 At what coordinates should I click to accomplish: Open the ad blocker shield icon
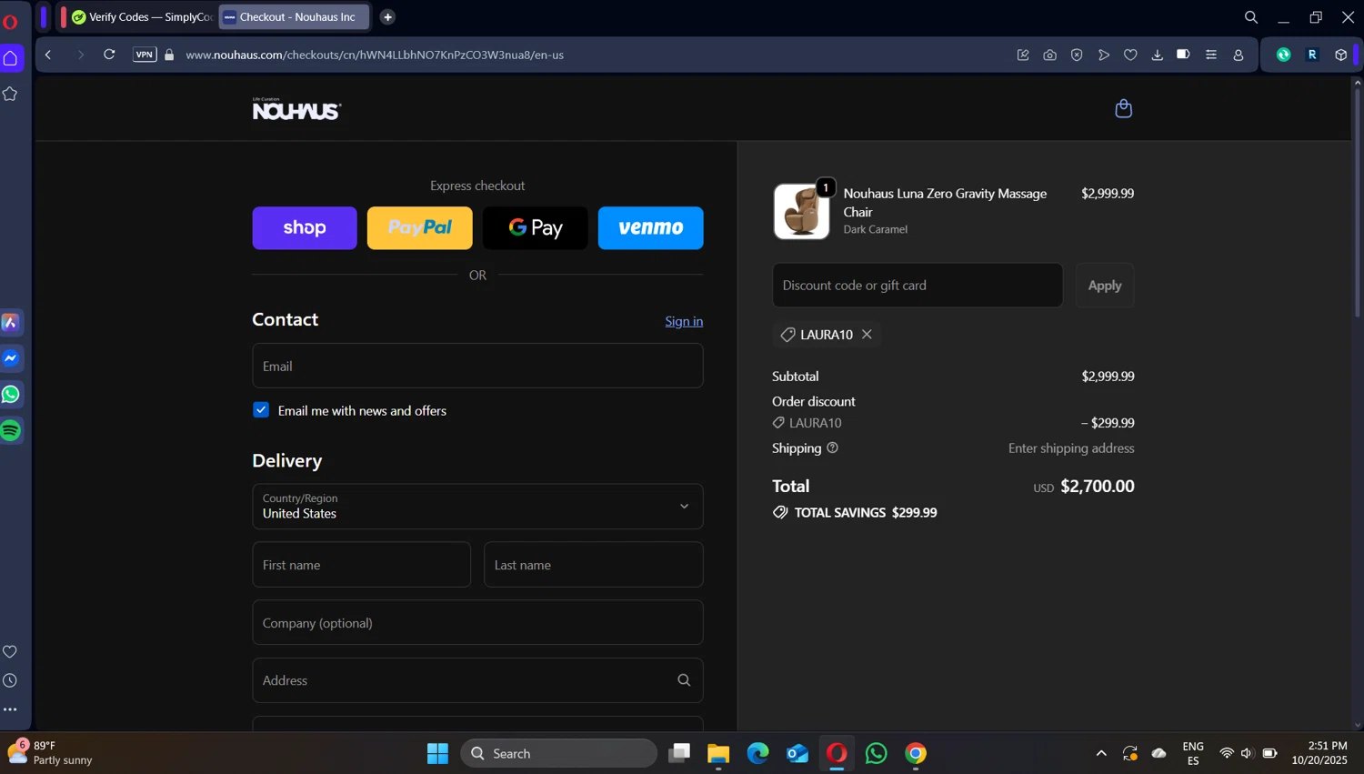tap(1077, 55)
